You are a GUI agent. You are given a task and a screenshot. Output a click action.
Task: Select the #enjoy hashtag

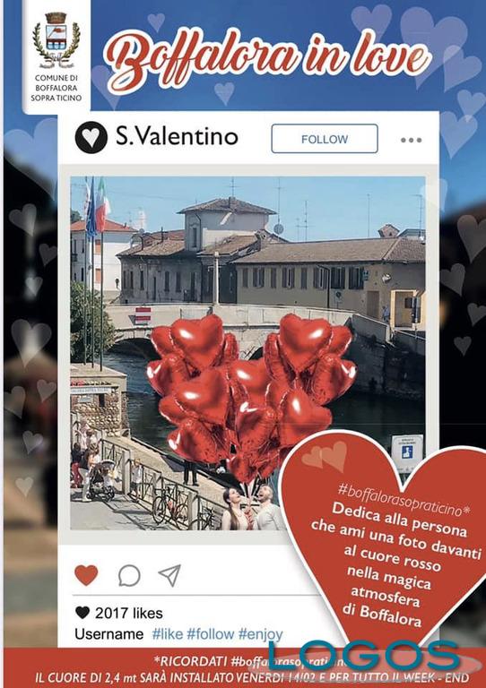(x=260, y=634)
